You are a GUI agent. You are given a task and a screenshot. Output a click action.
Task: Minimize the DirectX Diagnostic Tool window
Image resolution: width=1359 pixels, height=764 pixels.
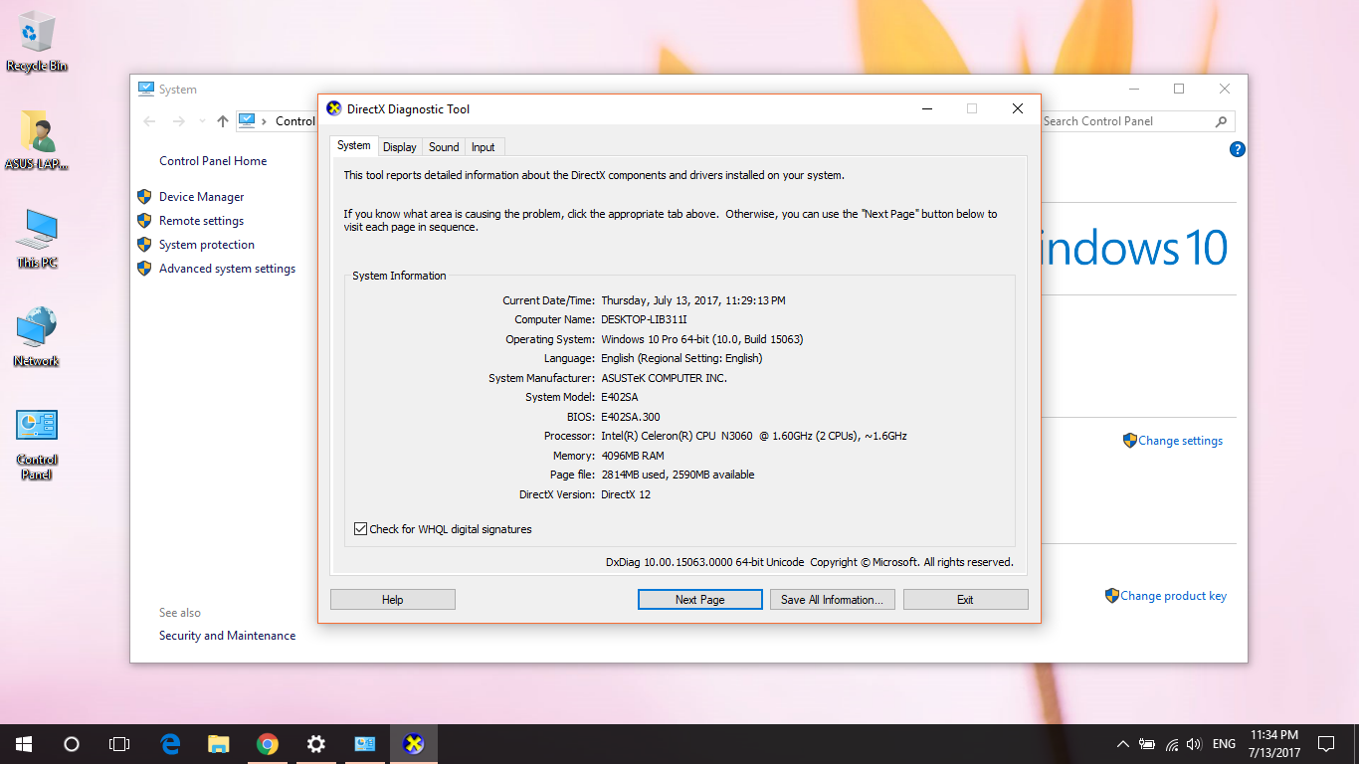pos(926,108)
